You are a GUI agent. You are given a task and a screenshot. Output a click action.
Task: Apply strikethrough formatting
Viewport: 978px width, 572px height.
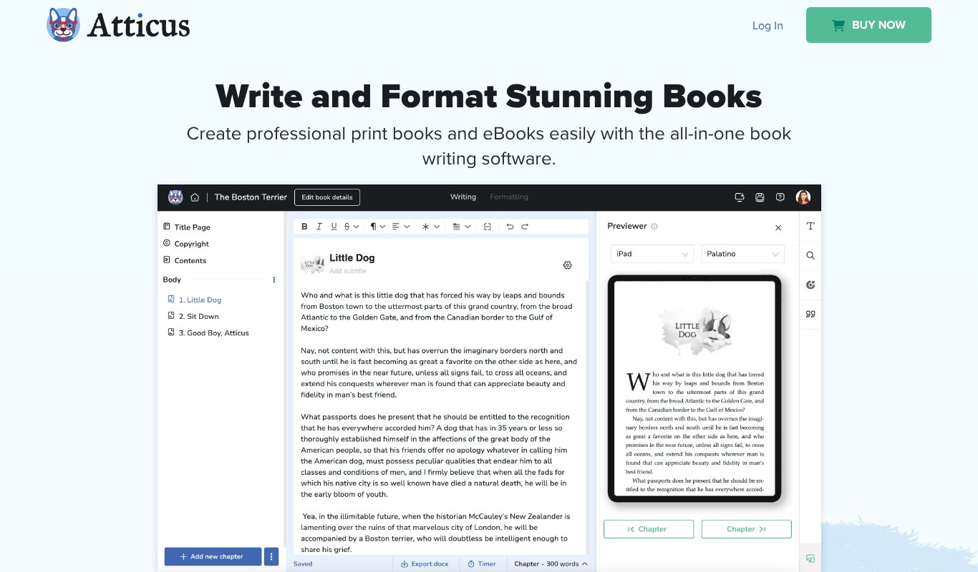tap(347, 227)
